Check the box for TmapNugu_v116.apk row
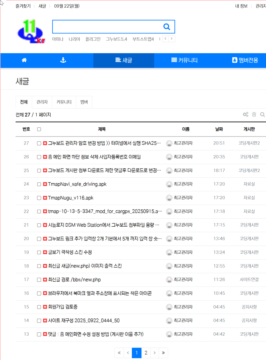266x360 pixels. coord(39,198)
